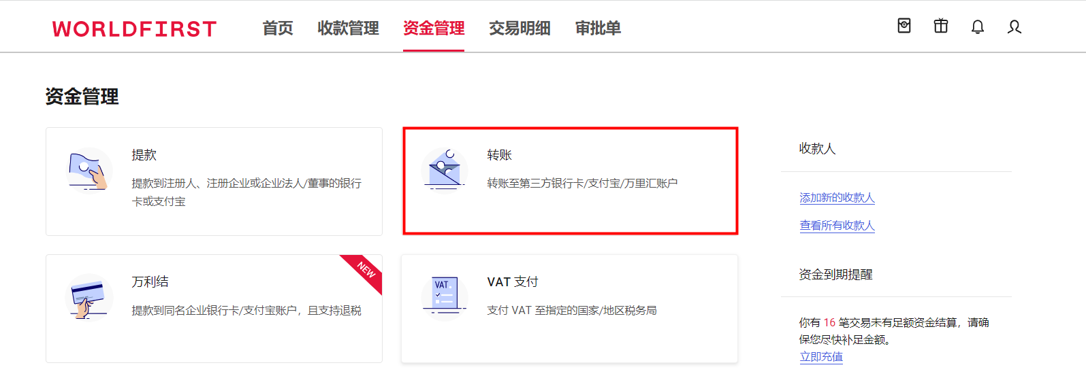Image resolution: width=1086 pixels, height=378 pixels.
Task: Open the VAT 支付 card title
Action: click(x=513, y=281)
